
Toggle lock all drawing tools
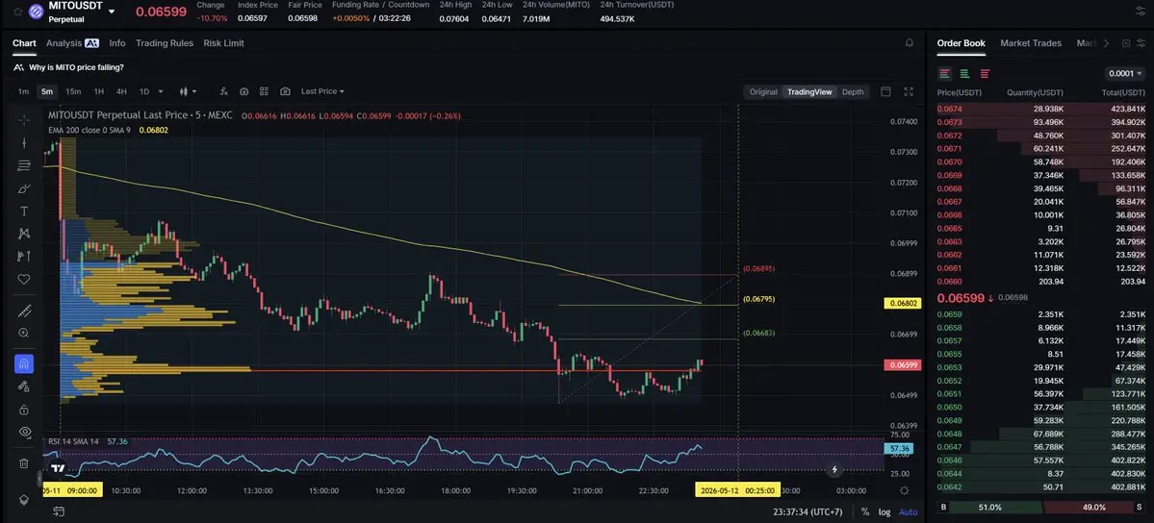coord(23,409)
